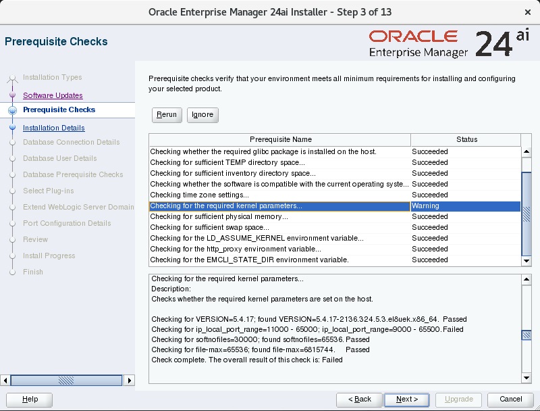Click the step list scroll-right arrow
The width and height of the screenshot is (540, 411).
pyautogui.click(x=129, y=381)
